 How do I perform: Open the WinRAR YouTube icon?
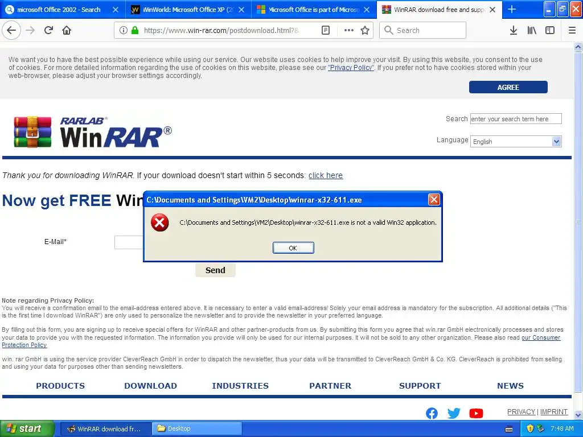tap(476, 413)
